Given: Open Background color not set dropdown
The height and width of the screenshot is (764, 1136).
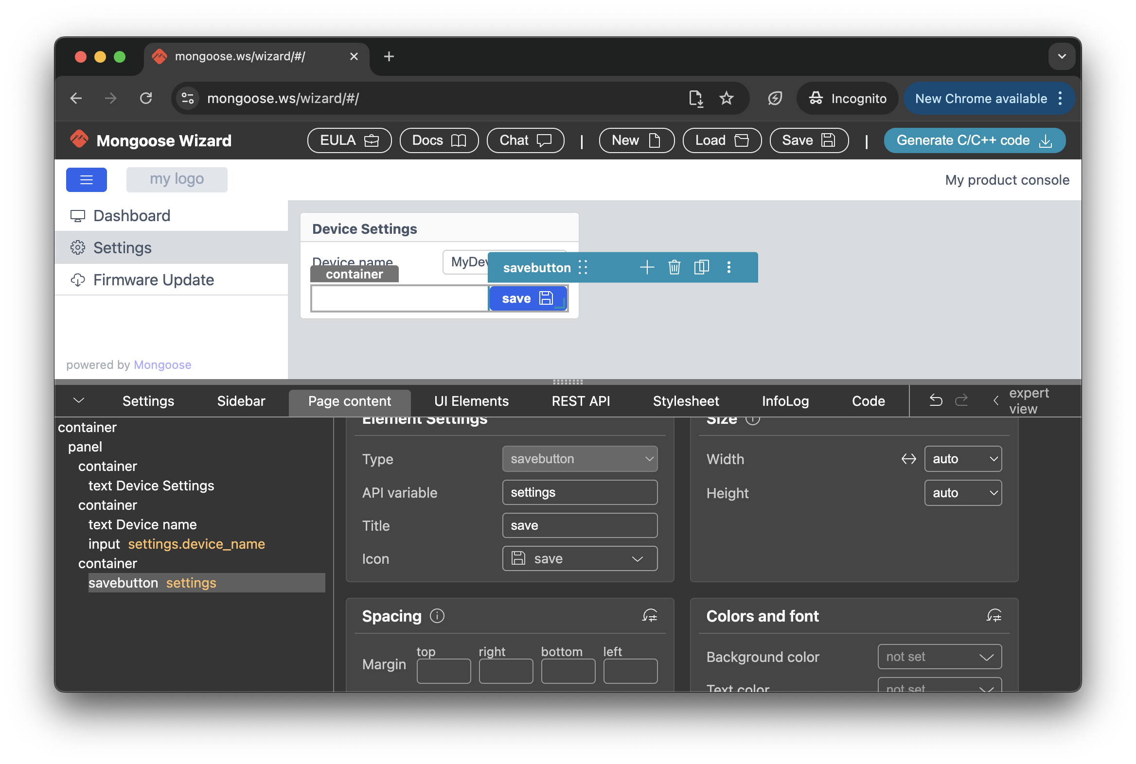Looking at the screenshot, I should click(x=940, y=657).
